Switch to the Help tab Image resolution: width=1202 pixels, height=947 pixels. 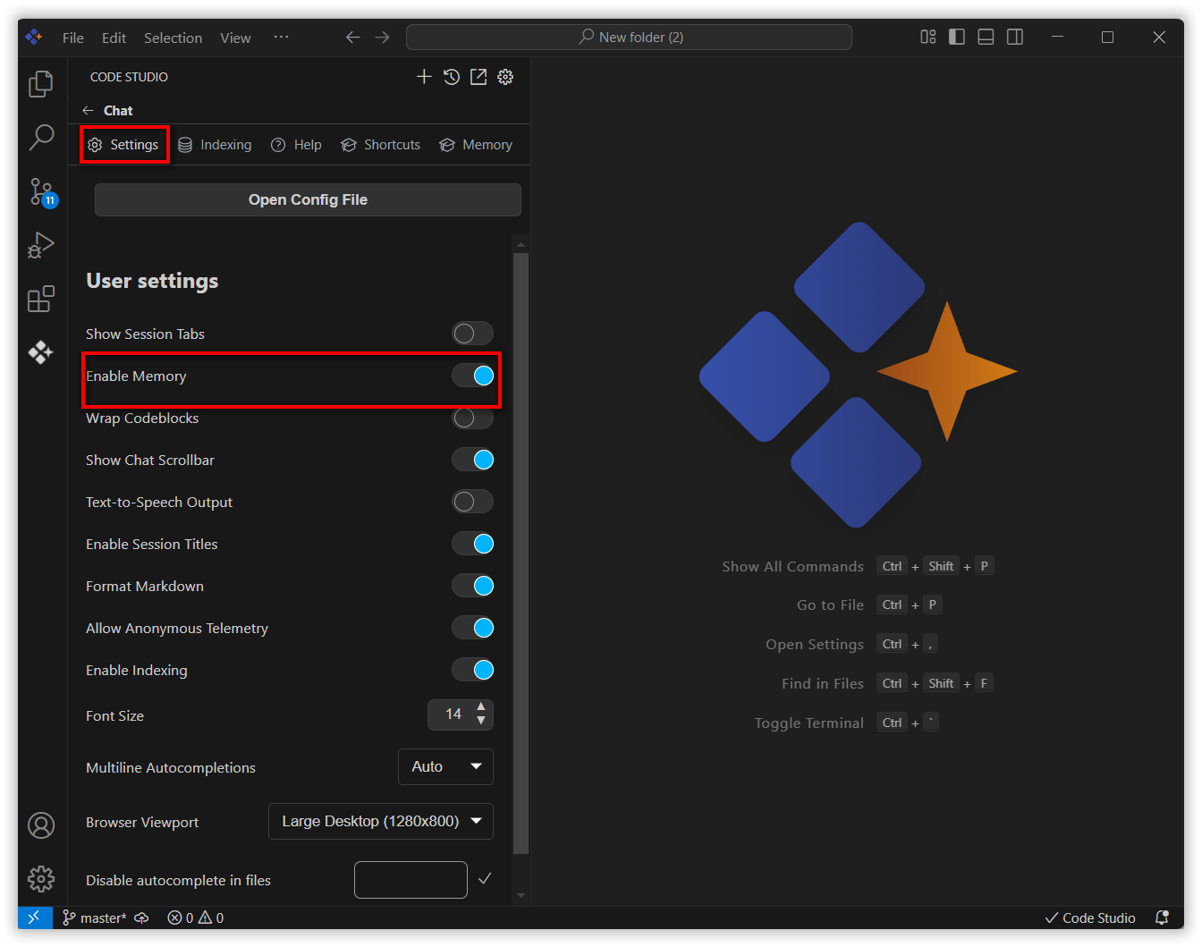click(x=296, y=145)
